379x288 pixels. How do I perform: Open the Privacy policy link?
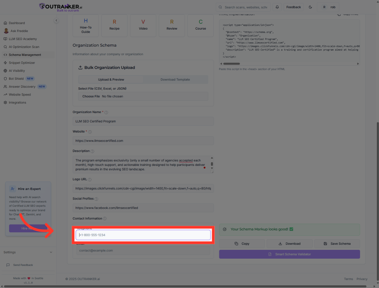[x=362, y=279]
